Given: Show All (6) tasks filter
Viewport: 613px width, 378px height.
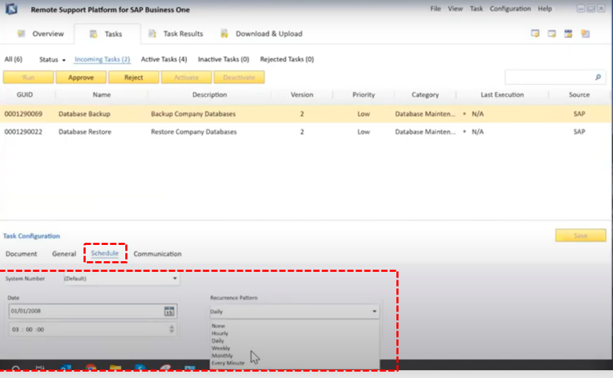Looking at the screenshot, I should [x=13, y=59].
